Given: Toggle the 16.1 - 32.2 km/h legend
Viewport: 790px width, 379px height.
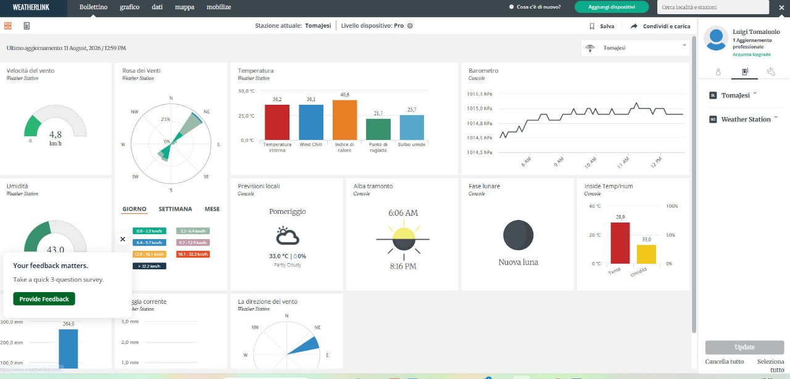Looking at the screenshot, I should click(x=193, y=254).
